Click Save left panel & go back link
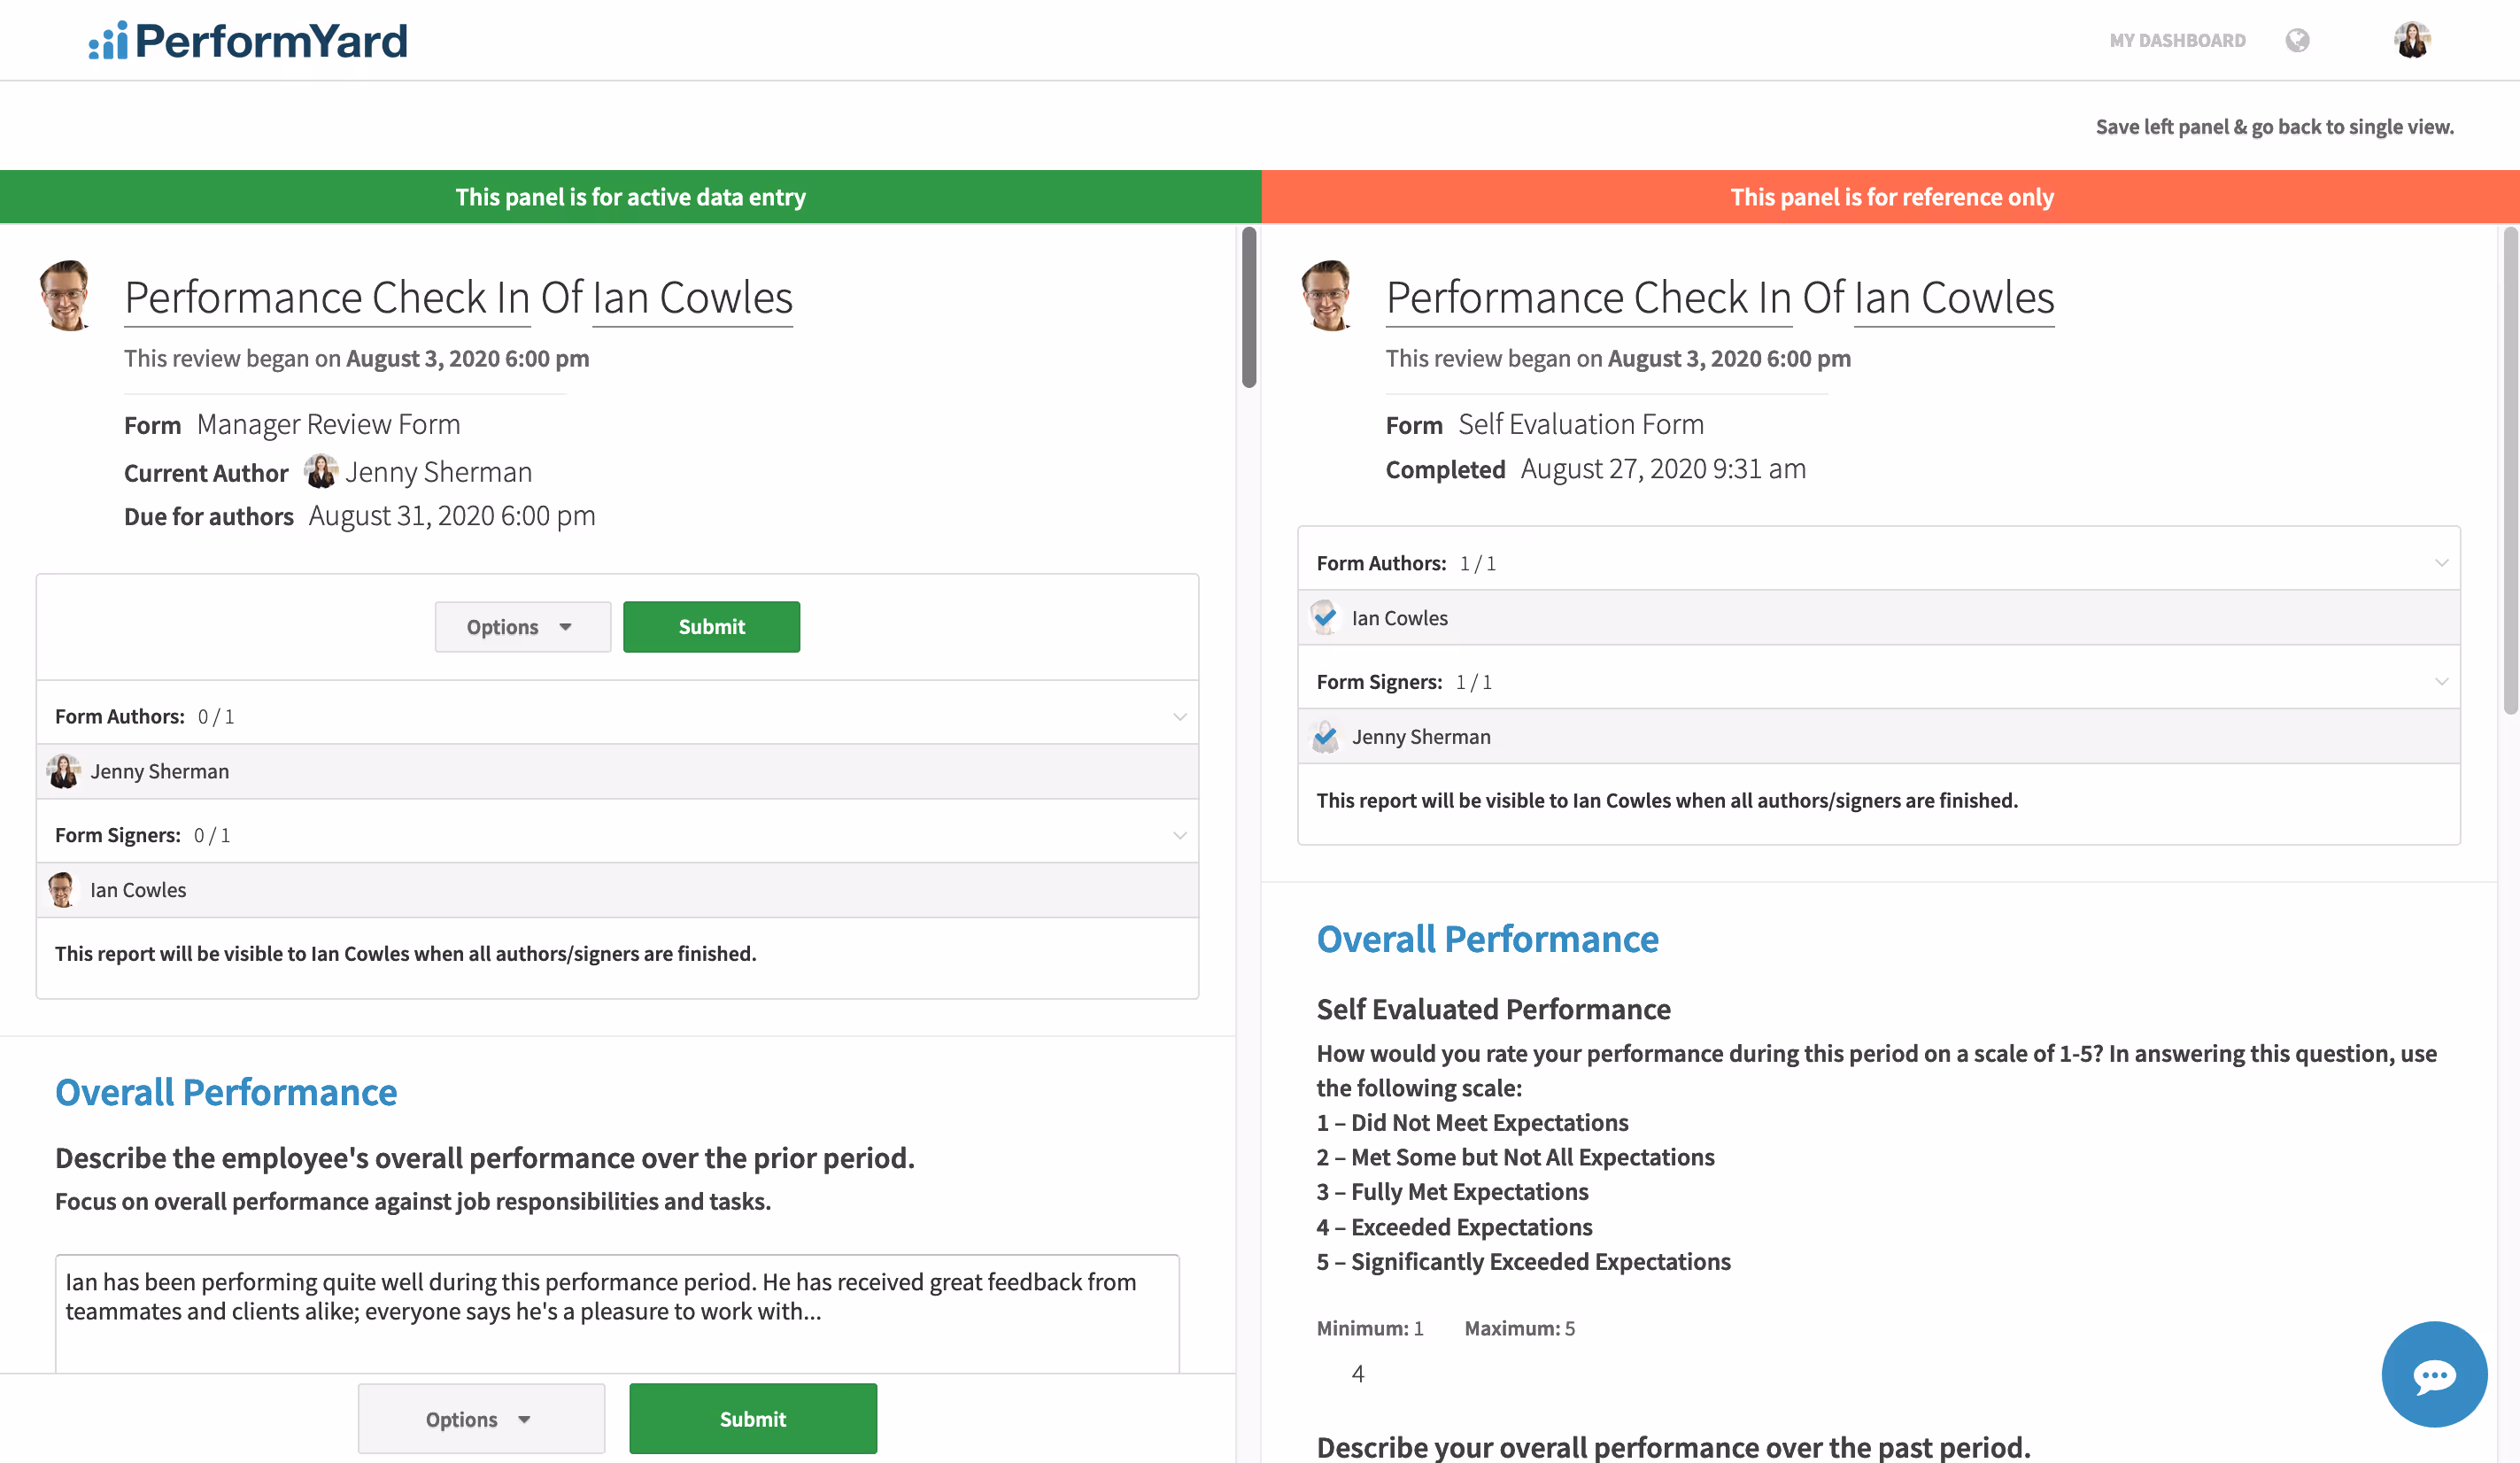The height and width of the screenshot is (1463, 2520). (2274, 126)
